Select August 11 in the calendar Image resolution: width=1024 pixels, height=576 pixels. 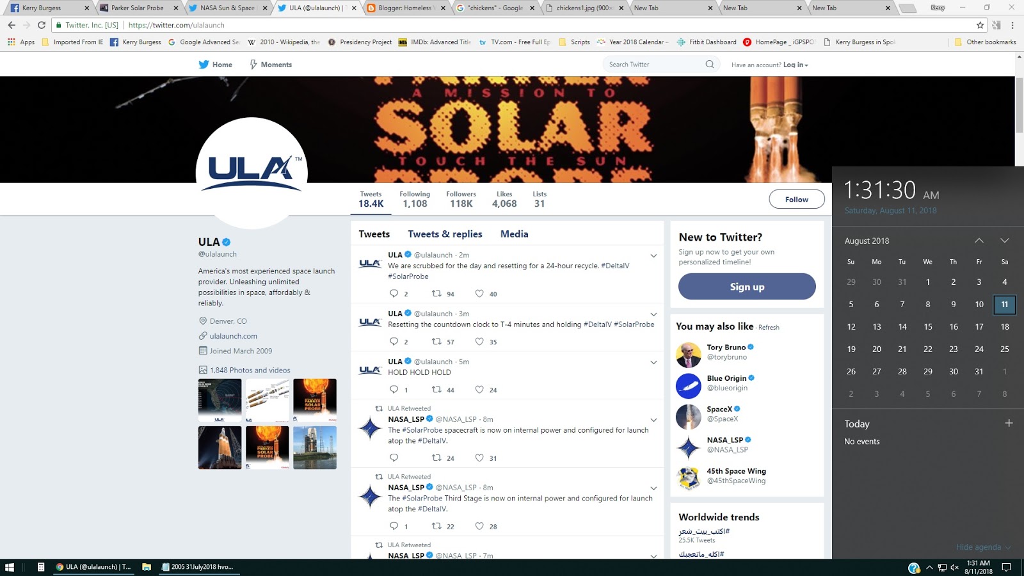pyautogui.click(x=1005, y=305)
